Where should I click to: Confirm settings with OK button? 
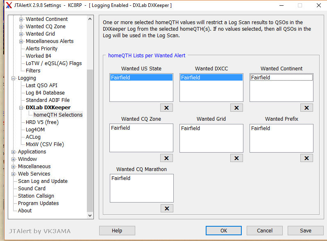(224, 231)
